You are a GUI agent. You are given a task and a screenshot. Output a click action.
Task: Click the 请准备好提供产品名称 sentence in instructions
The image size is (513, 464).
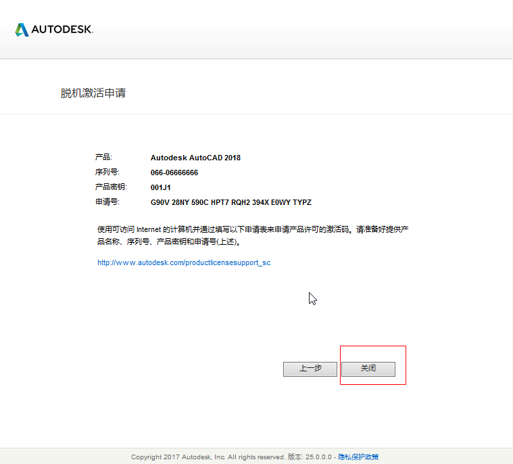tap(392, 230)
